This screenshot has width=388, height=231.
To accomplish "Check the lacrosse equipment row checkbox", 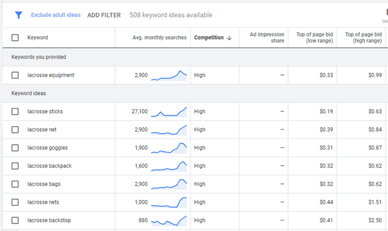I will (15, 75).
